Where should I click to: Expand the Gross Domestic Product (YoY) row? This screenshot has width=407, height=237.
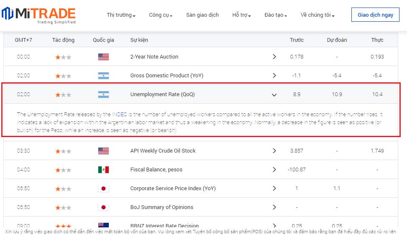274,76
